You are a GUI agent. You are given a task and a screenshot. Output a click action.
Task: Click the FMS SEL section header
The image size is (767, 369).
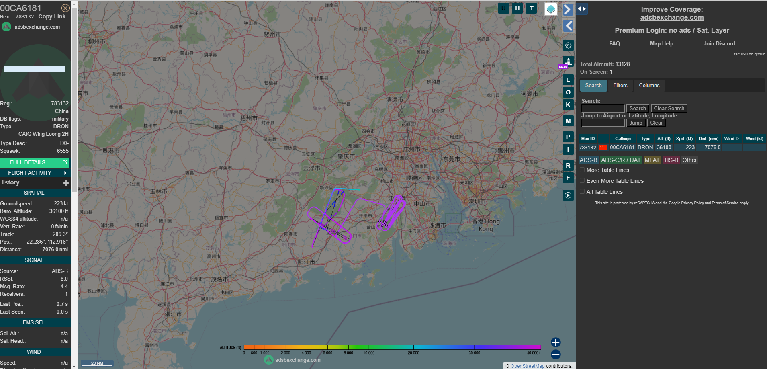[35, 323]
